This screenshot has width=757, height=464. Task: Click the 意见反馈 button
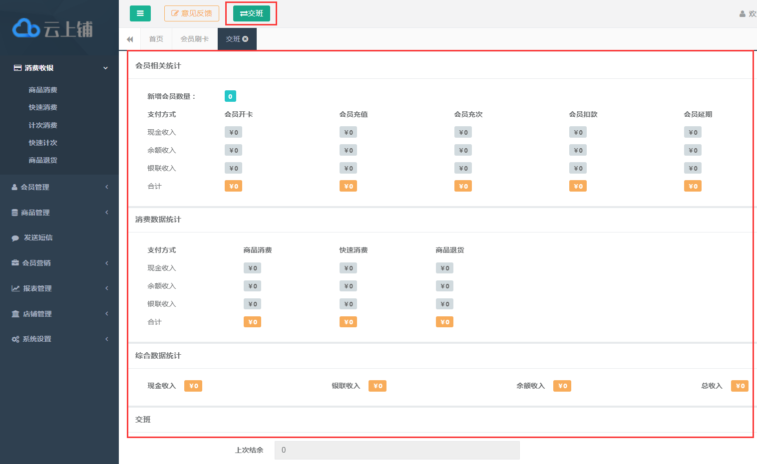point(192,13)
